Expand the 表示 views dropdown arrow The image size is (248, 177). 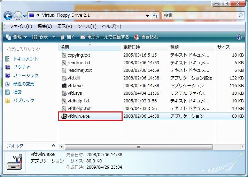(x=54, y=37)
